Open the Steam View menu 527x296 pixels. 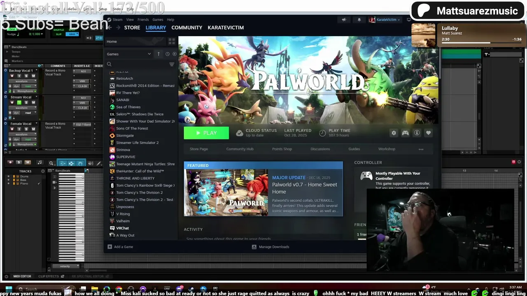point(130,19)
